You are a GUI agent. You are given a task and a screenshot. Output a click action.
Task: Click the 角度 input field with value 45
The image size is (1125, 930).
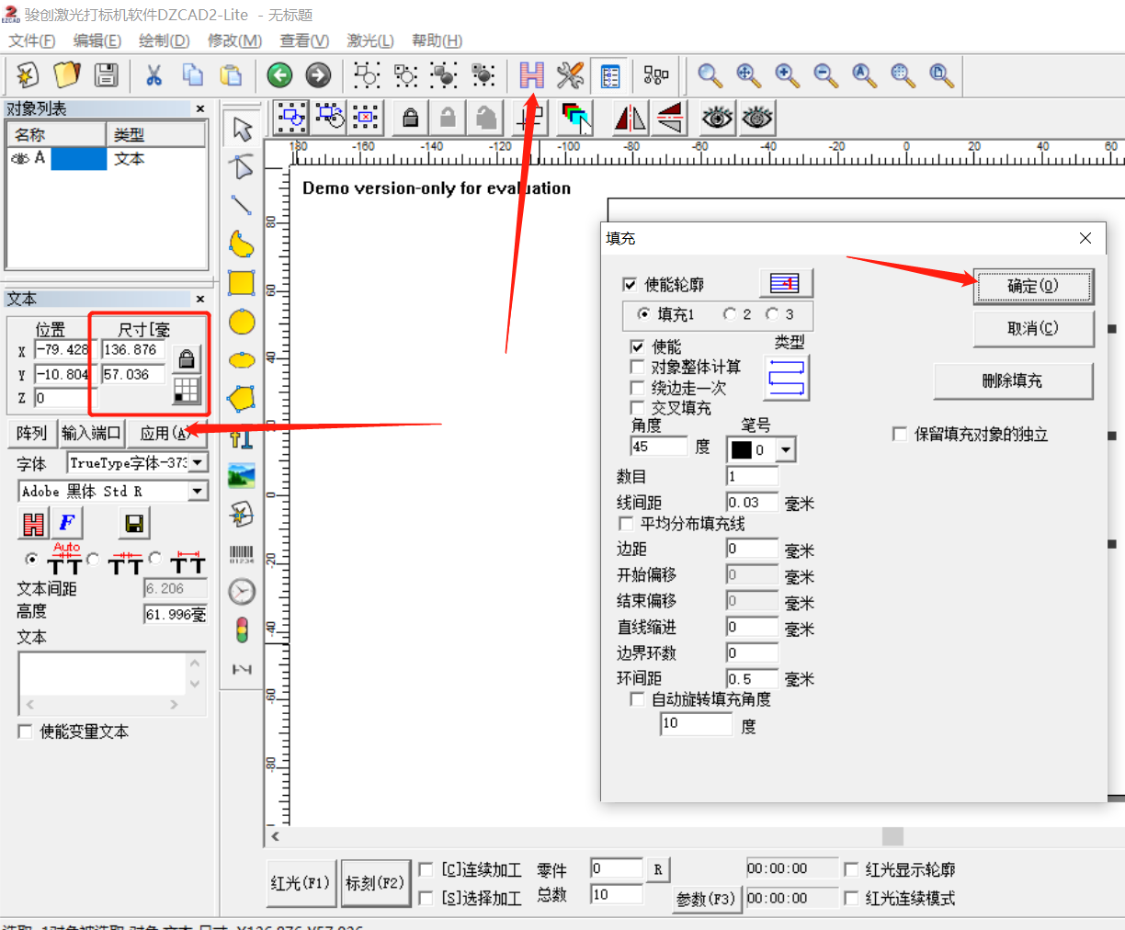click(x=659, y=447)
